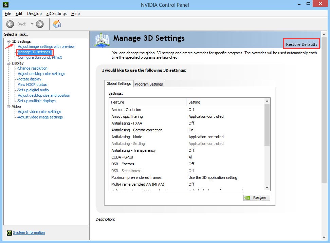Click the Back navigation arrow icon

(x=10, y=24)
